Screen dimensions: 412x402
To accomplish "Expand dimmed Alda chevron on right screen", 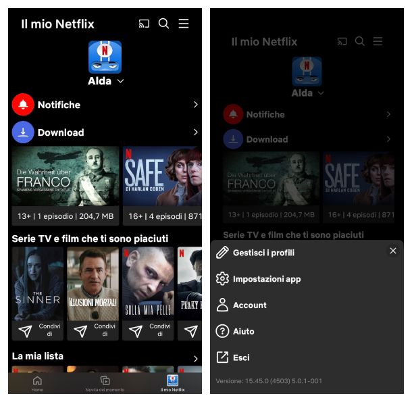I will pyautogui.click(x=321, y=93).
